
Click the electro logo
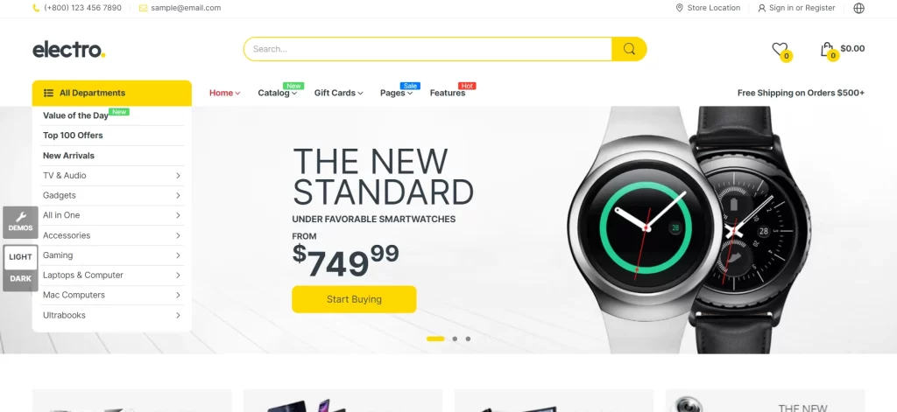[x=68, y=50]
